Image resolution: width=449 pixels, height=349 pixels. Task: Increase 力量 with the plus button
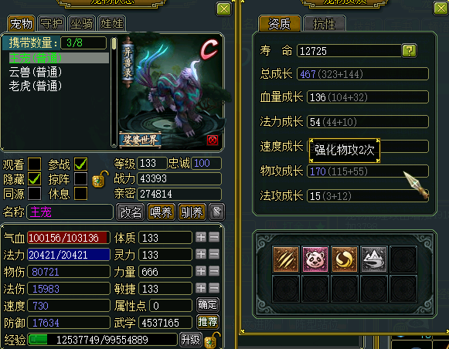coord(201,271)
